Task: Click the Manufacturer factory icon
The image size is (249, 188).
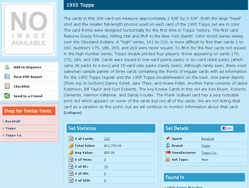Action: pos(168,152)
